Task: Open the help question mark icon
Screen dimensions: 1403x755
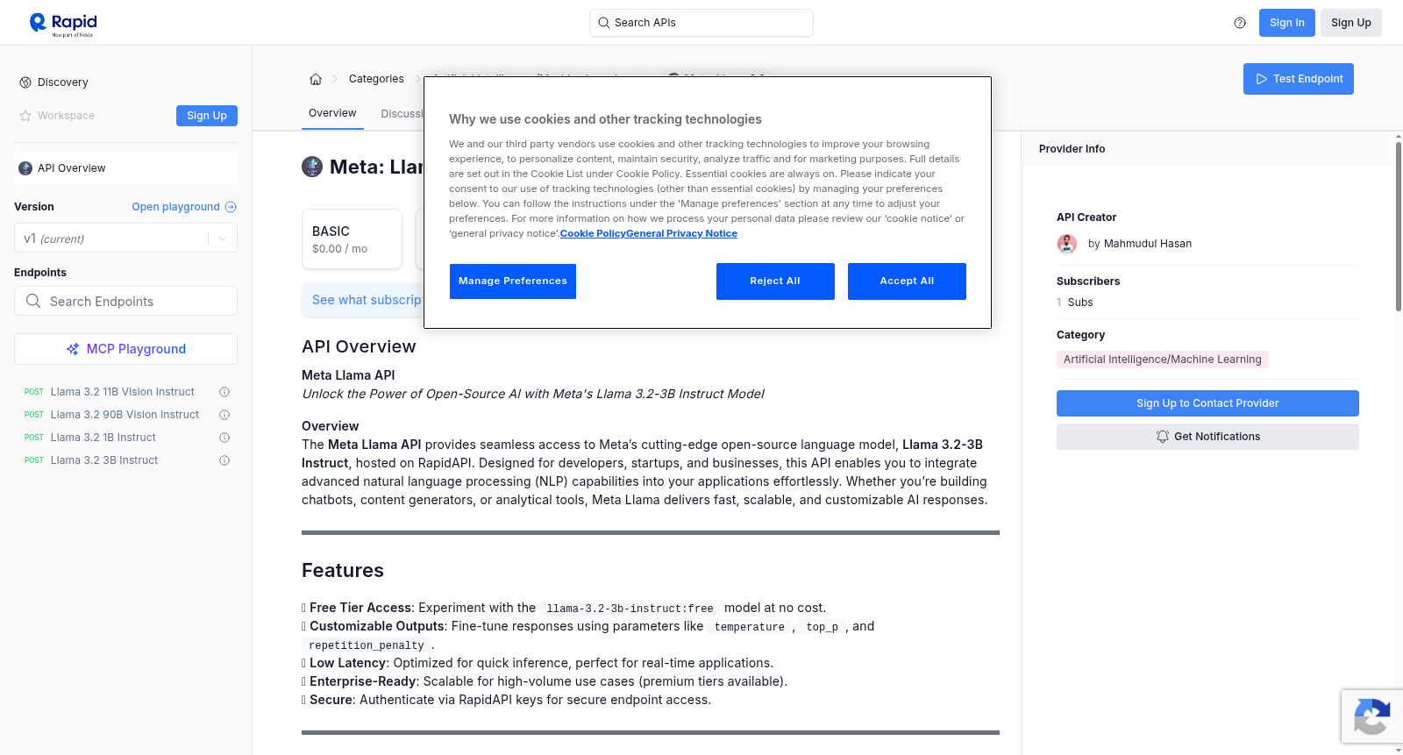Action: pyautogui.click(x=1240, y=23)
